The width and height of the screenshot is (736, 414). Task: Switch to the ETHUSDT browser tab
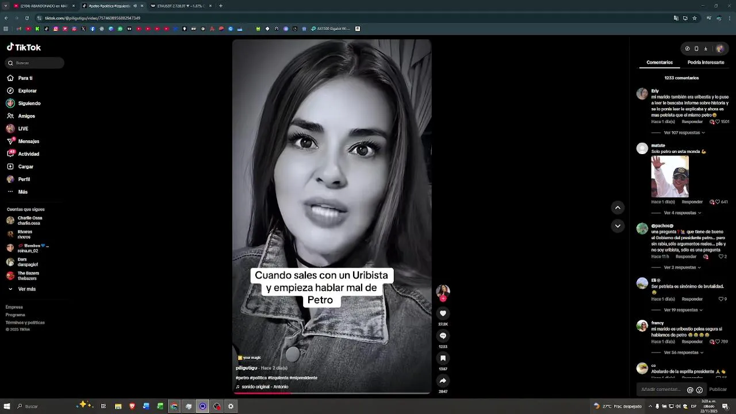[181, 6]
